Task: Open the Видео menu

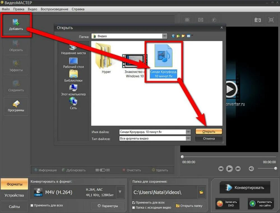Action: [x=33, y=9]
